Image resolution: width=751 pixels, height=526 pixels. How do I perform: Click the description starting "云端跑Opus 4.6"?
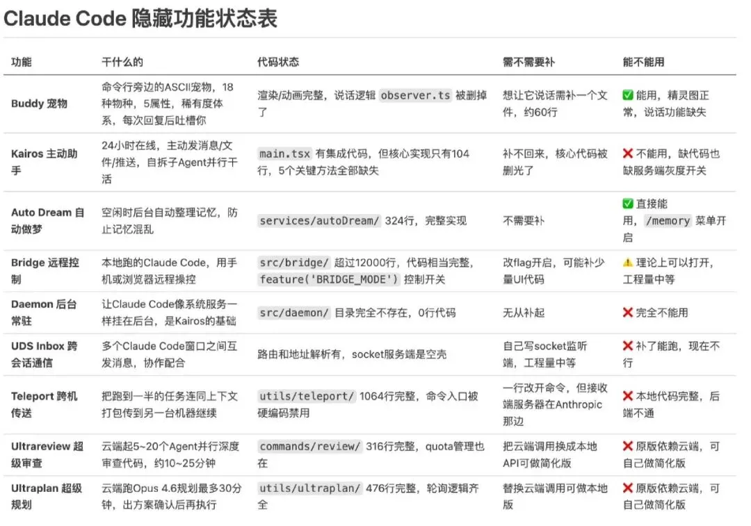pos(172,496)
